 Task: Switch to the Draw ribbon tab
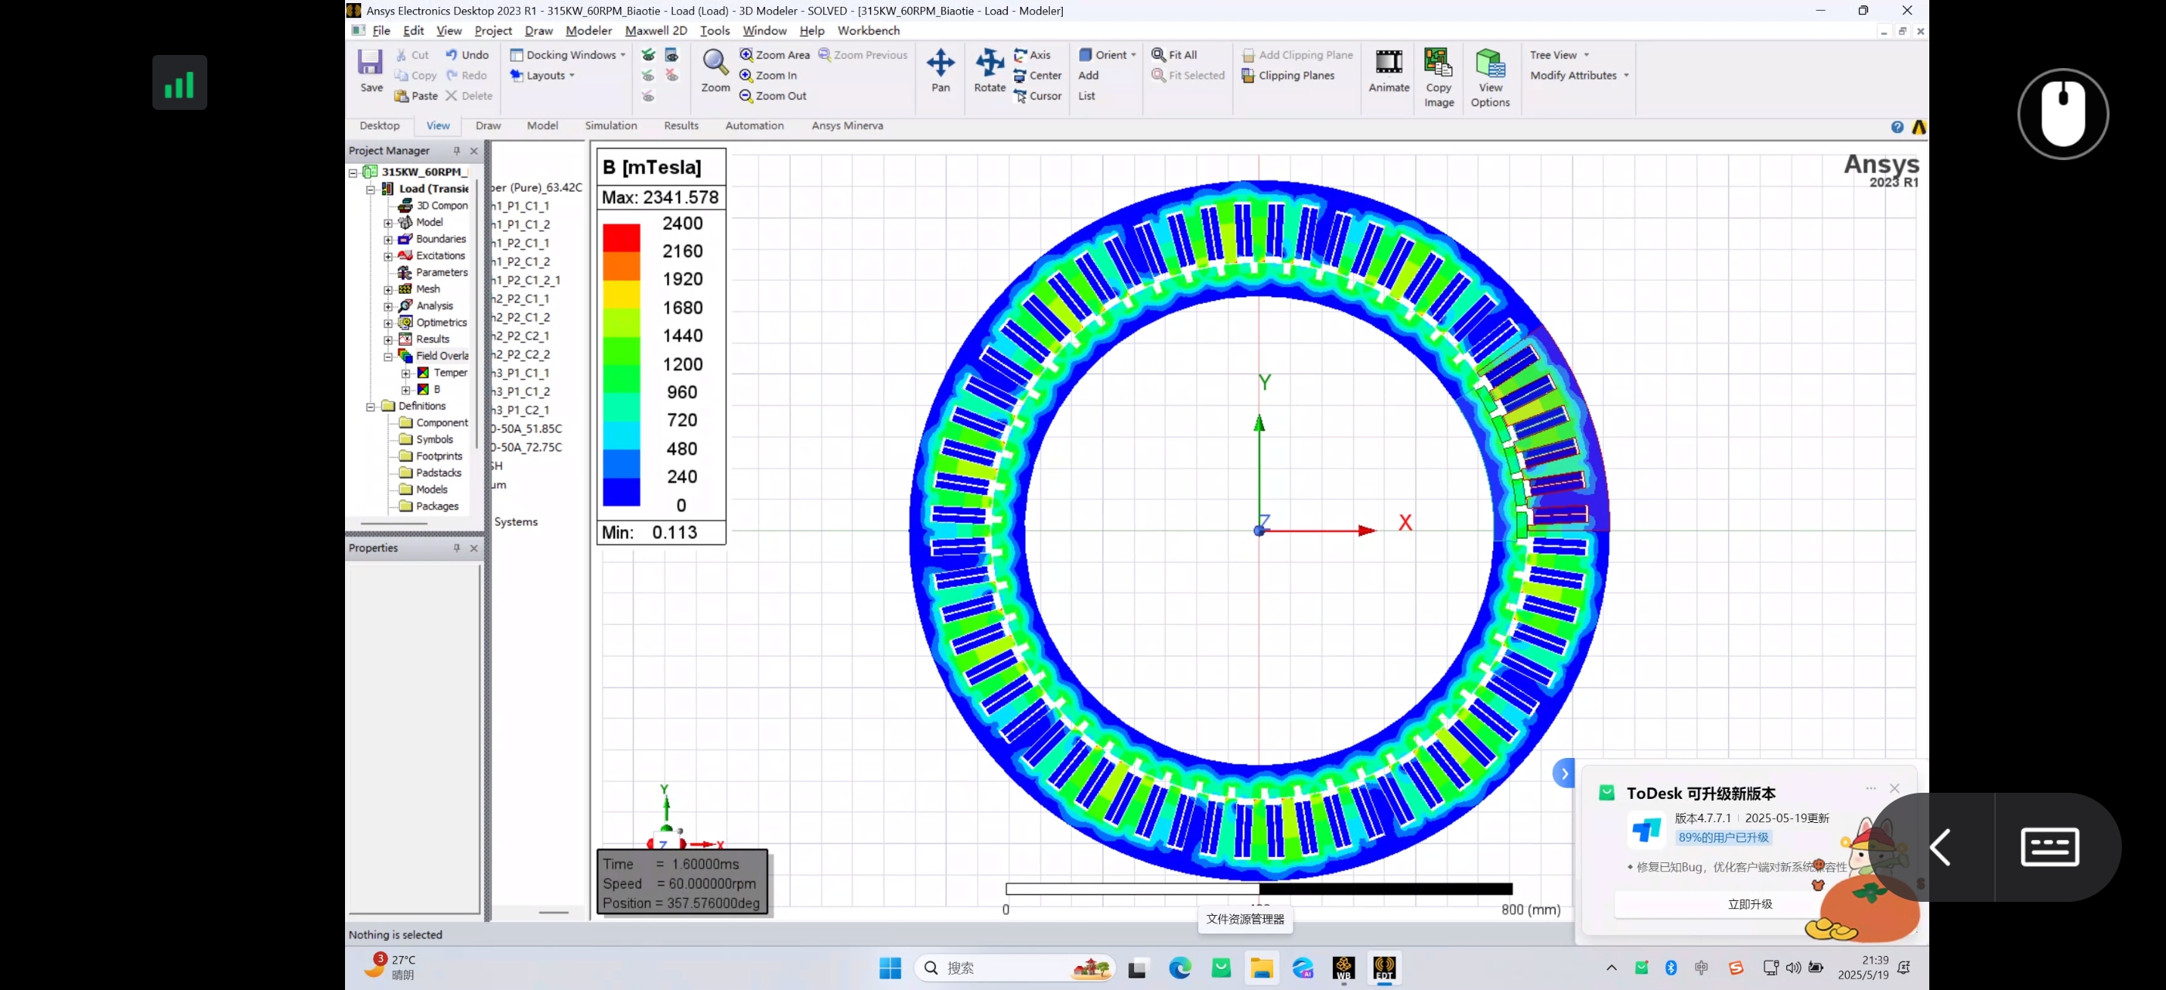487,125
